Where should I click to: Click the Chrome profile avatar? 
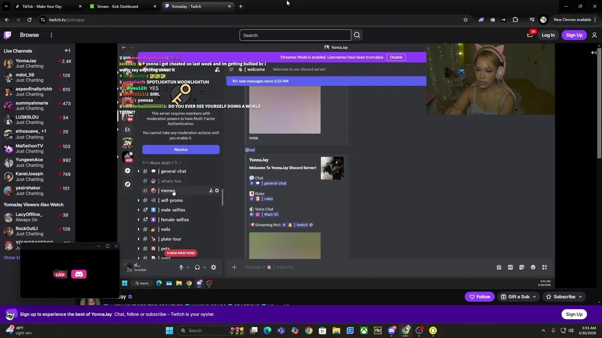(x=543, y=20)
